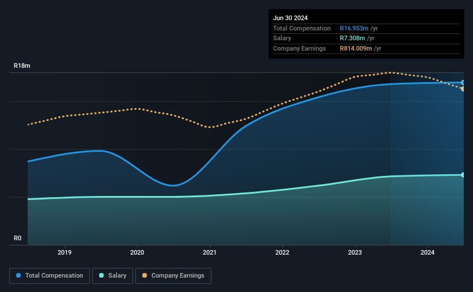Click the blue Total Compensation endpoint marker
The image size is (473, 292).
[x=463, y=82]
